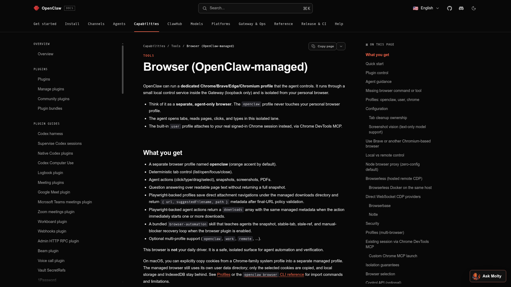511x287 pixels.
Task: Open the Discord community icon
Action: (x=461, y=8)
